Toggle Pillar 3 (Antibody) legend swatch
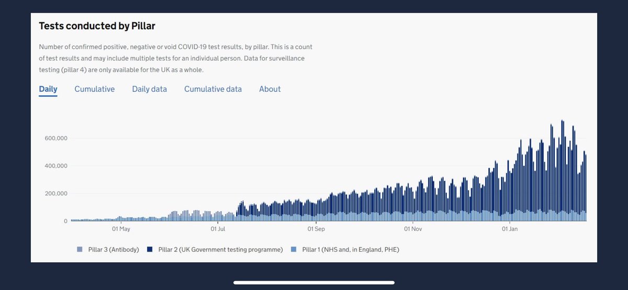The width and height of the screenshot is (628, 290). [80, 250]
